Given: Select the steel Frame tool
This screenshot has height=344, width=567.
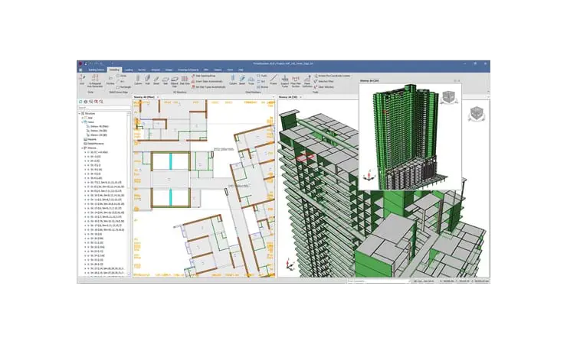Looking at the screenshot, I should click(x=274, y=80).
